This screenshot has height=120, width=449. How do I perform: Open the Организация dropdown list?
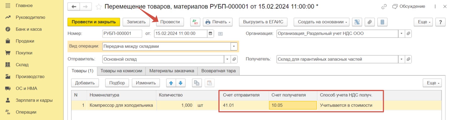(401, 34)
